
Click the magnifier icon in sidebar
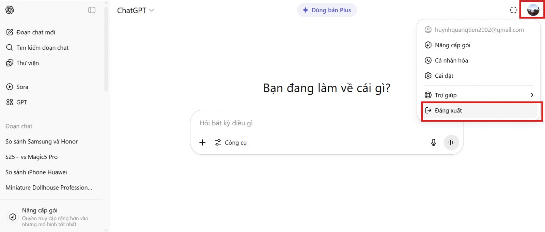pos(10,47)
